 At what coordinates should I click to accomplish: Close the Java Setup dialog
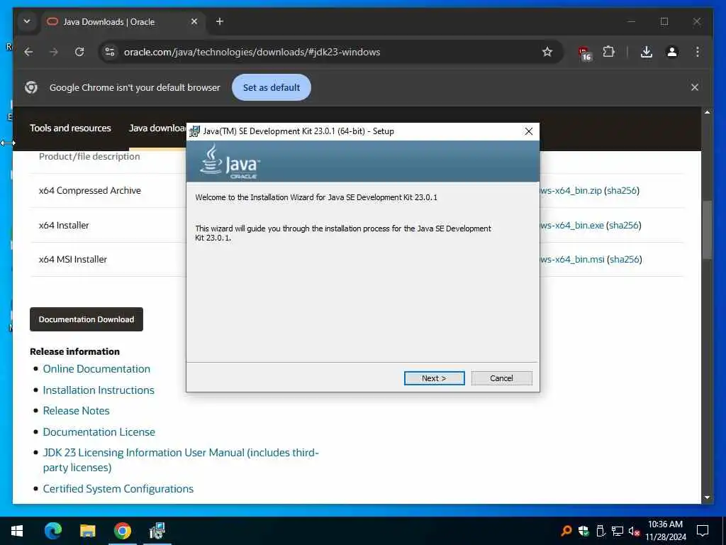(529, 131)
